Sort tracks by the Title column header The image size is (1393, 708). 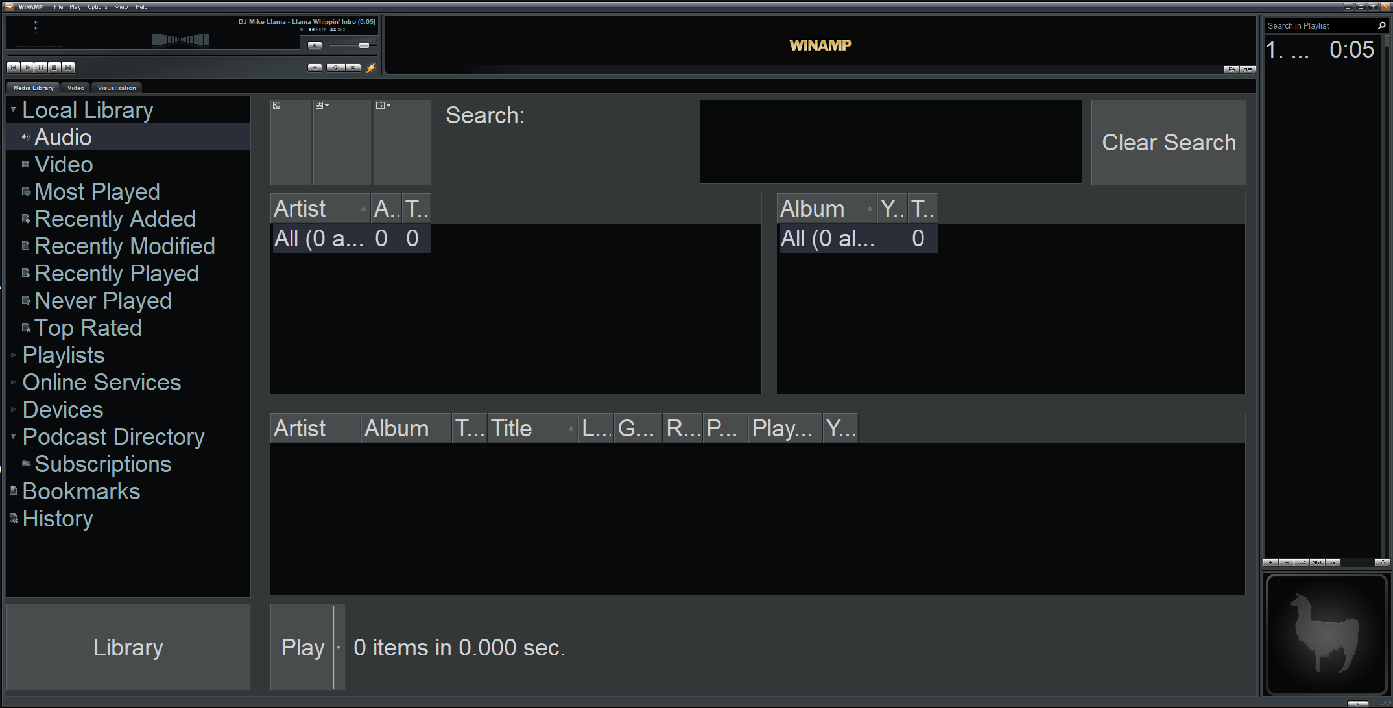[x=532, y=429]
